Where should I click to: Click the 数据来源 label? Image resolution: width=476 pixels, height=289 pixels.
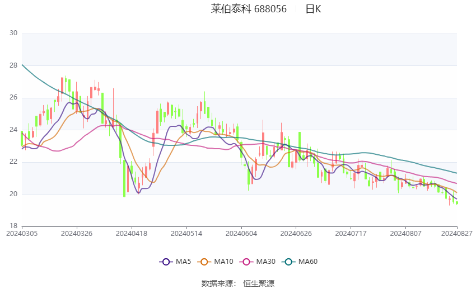click(x=217, y=283)
